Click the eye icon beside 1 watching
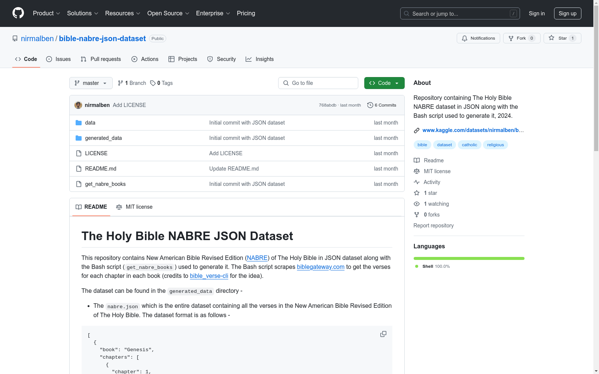599x374 pixels. [x=417, y=204]
